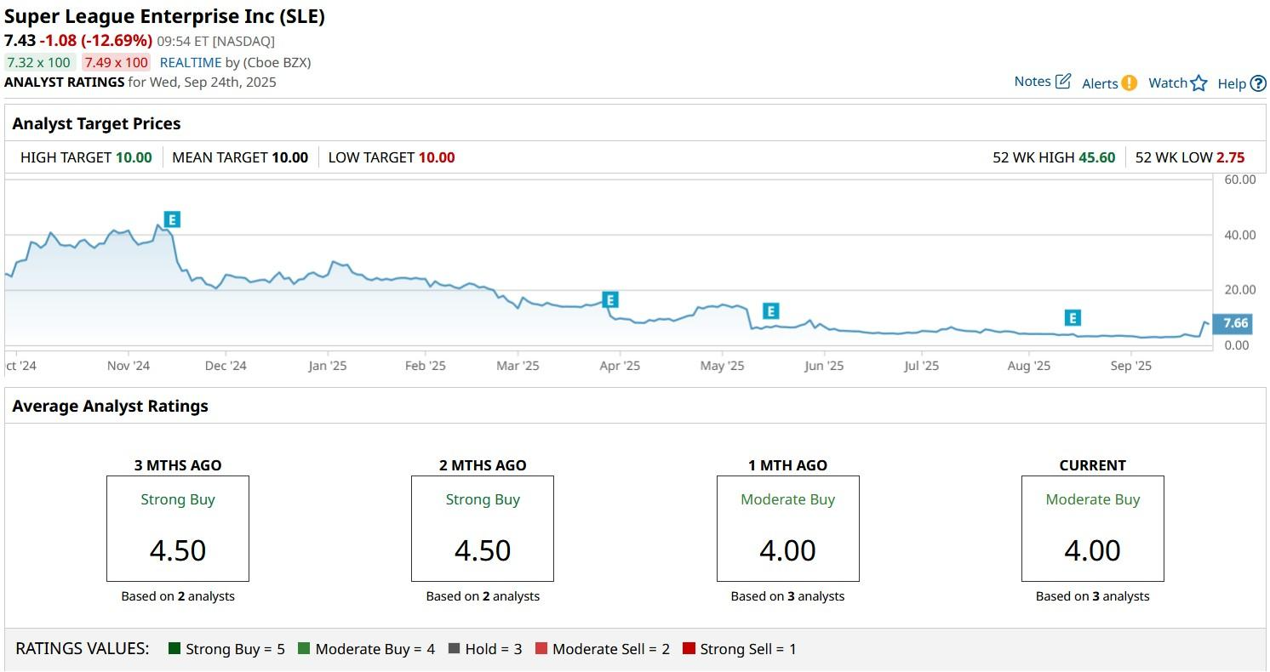Click the earnings marker in November 2024
Screen dimensions: 1270x672
pos(172,219)
